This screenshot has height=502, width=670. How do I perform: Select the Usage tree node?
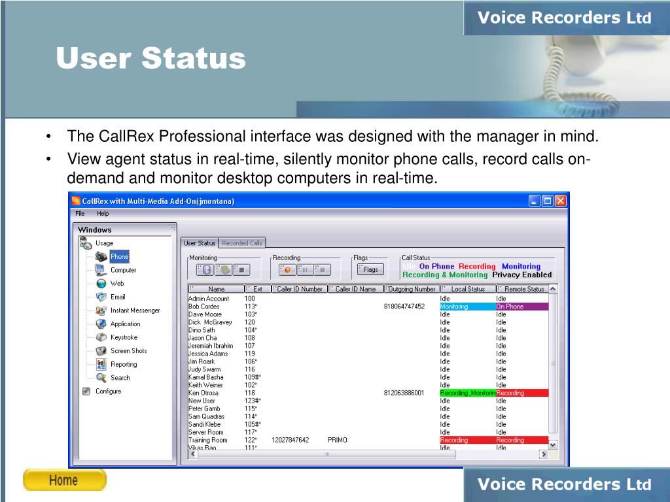[104, 243]
